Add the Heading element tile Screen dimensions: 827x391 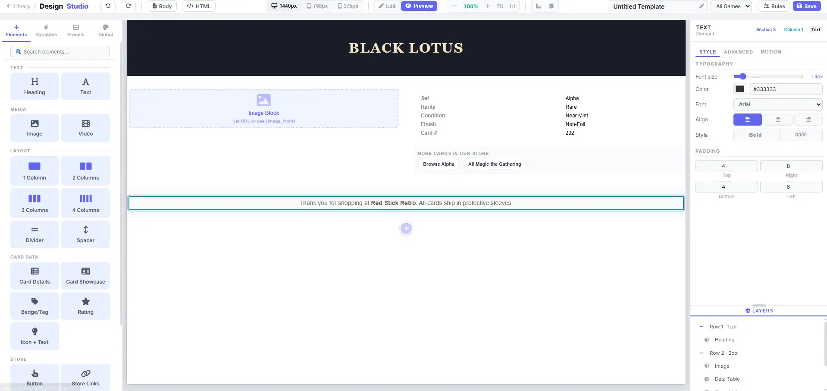[x=34, y=86]
